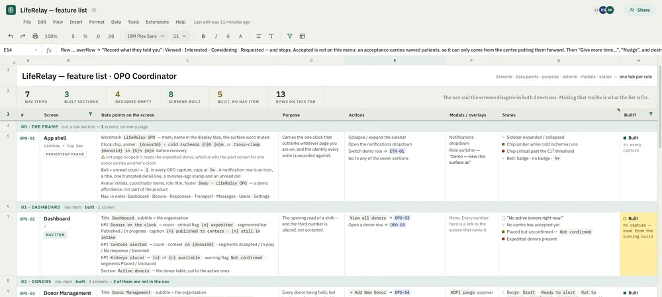Click the OPO-02 row ID
The image size is (662, 297).
point(26,219)
